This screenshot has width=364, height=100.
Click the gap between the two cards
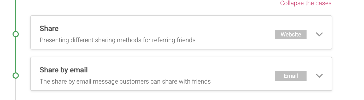(x=181, y=53)
